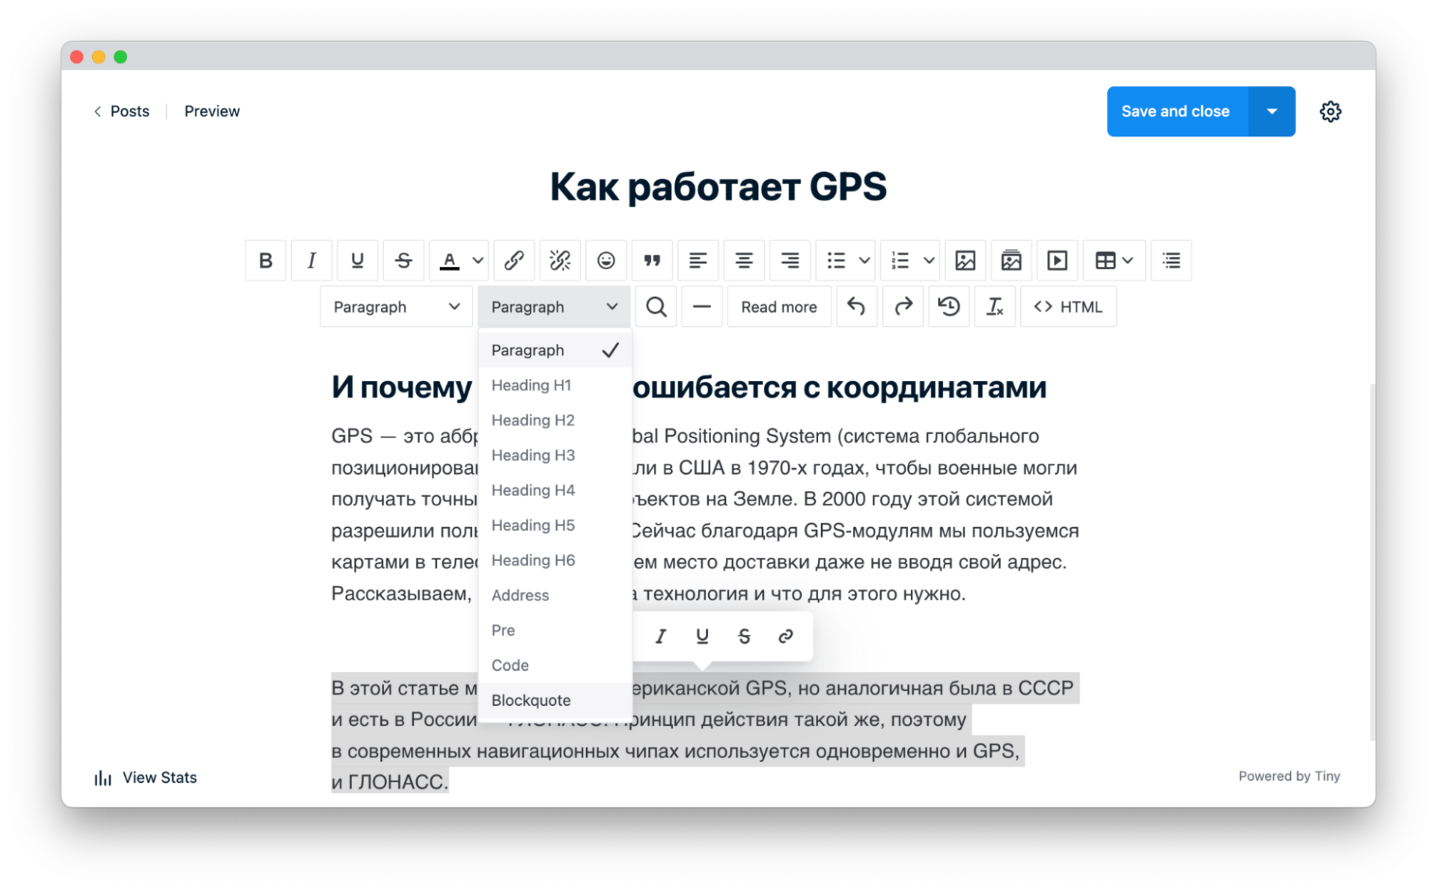
Task: Insert a video via the video icon
Action: click(1057, 260)
